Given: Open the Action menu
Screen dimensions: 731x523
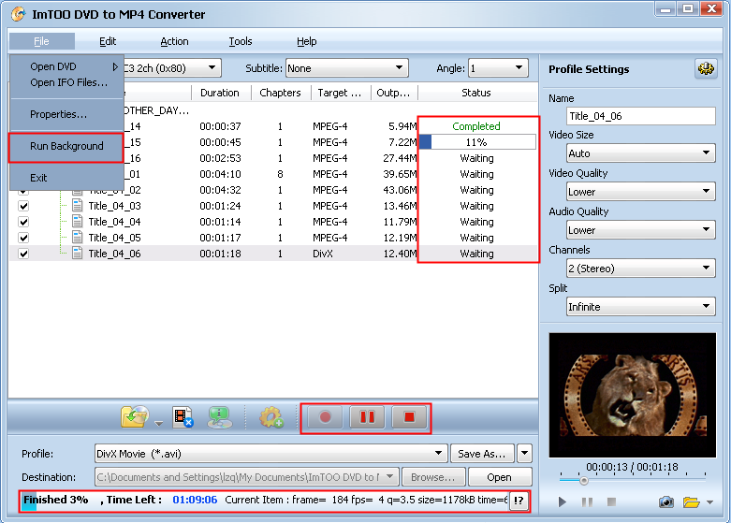Looking at the screenshot, I should pos(174,41).
